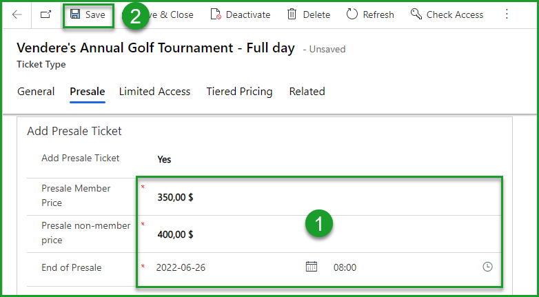Click the Save floppy disk icon
This screenshot has width=539, height=297.
[x=75, y=14]
